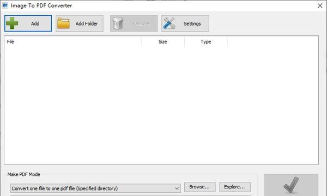Click the green plus Add button
This screenshot has width=327, height=196.
click(x=28, y=23)
